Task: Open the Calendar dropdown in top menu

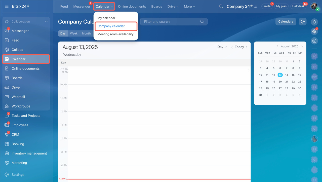Action: point(104,7)
